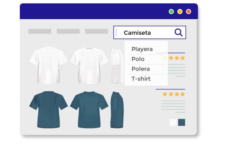Viewport: 225px width, 155px height.
Task: Click the red window control dot
Action: click(188, 11)
